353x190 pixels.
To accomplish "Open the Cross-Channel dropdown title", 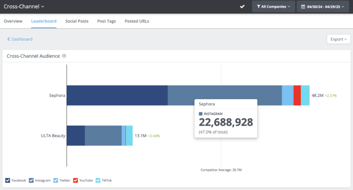I will (24, 7).
